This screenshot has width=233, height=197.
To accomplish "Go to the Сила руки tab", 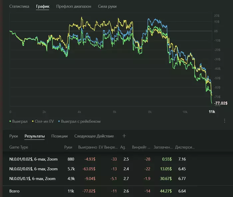I will (107, 6).
